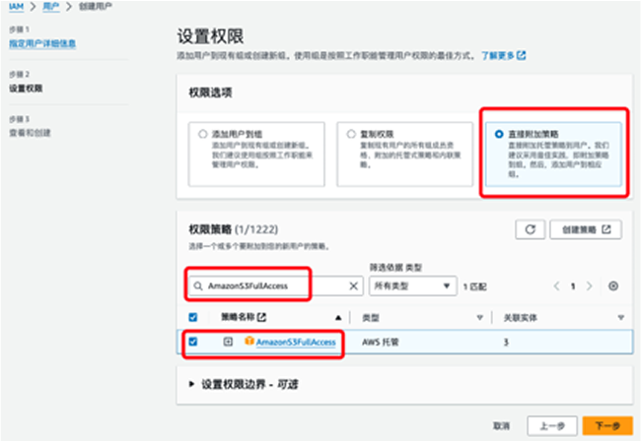Expand the AmazonS3FullAccess row plus icon

point(228,342)
